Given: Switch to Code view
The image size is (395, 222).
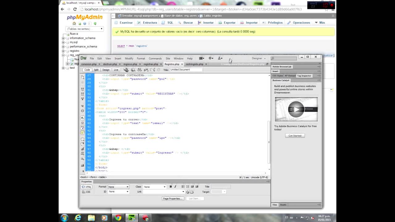Looking at the screenshot, I should (x=87, y=70).
